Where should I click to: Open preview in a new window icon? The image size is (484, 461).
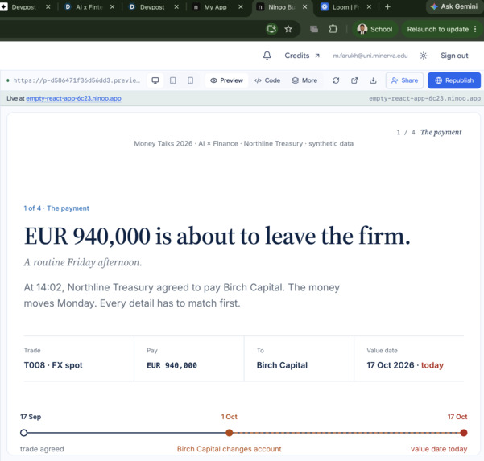354,80
